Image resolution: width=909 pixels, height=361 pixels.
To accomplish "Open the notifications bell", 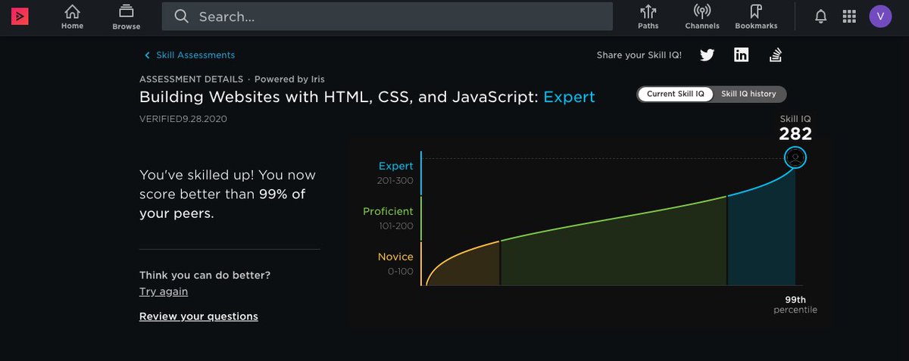I will [820, 16].
